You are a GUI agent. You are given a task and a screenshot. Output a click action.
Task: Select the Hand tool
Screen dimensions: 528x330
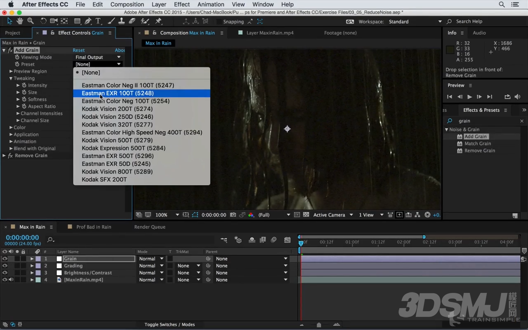pyautogui.click(x=20, y=21)
